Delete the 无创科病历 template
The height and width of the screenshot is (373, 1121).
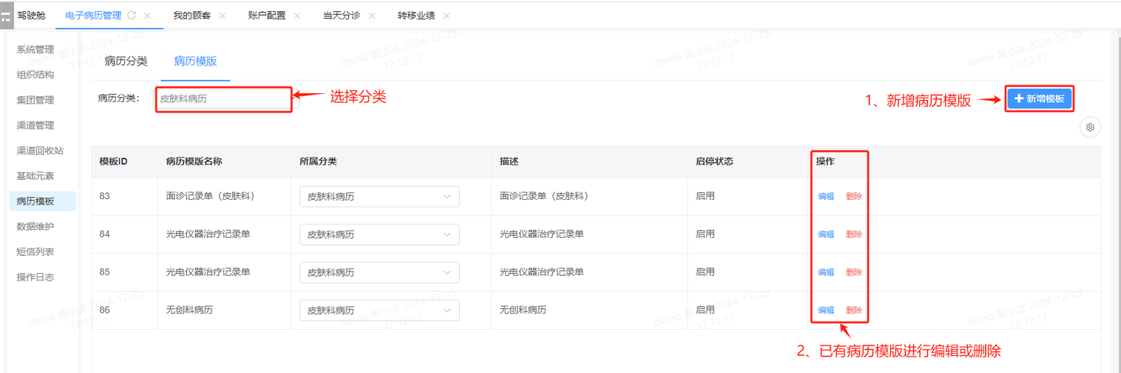(x=853, y=310)
